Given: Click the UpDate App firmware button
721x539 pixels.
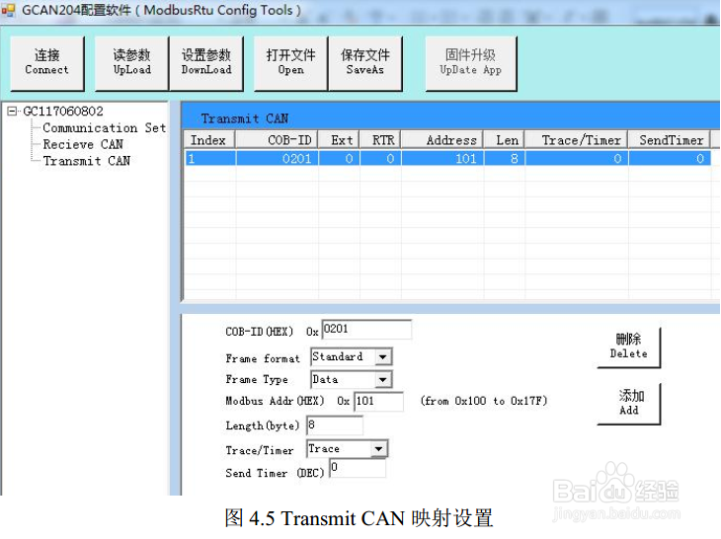Looking at the screenshot, I should (x=470, y=63).
